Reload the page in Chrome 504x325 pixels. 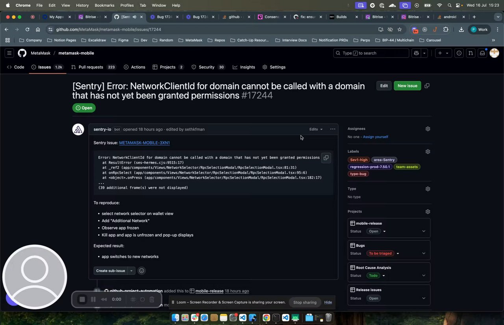click(x=27, y=30)
